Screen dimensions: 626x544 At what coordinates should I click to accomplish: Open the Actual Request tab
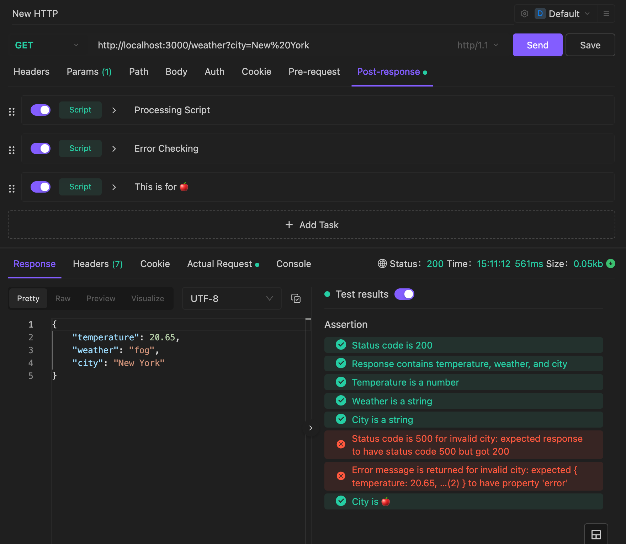tap(223, 264)
